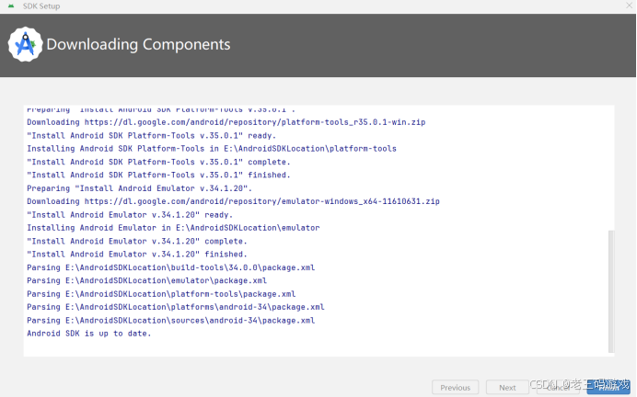This screenshot has width=637, height=397.
Task: Select the platform-tools_r35.0.1-win.zip download line
Action: coord(226,122)
